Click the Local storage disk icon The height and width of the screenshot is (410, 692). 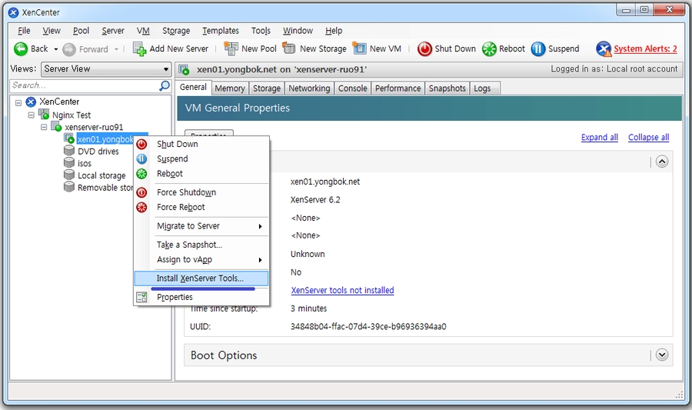point(69,175)
